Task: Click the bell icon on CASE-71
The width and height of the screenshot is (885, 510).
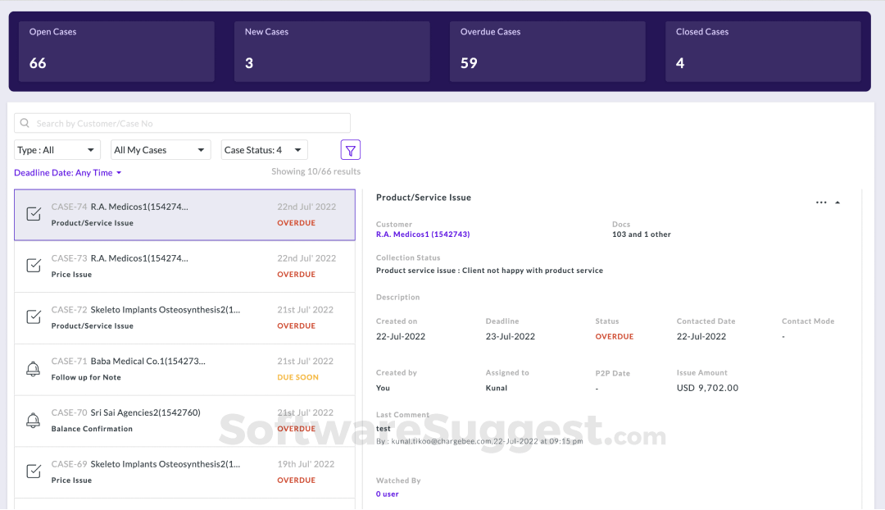Action: pyautogui.click(x=33, y=369)
